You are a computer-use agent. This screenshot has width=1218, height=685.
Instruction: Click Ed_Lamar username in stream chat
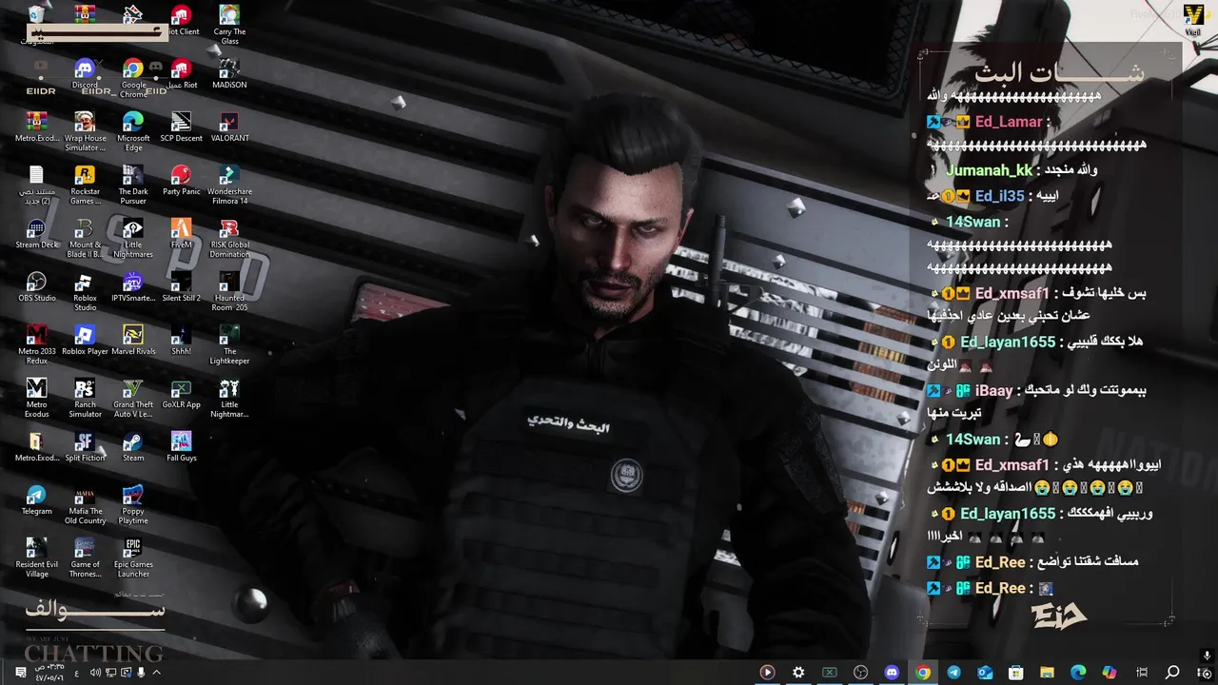[1009, 122]
